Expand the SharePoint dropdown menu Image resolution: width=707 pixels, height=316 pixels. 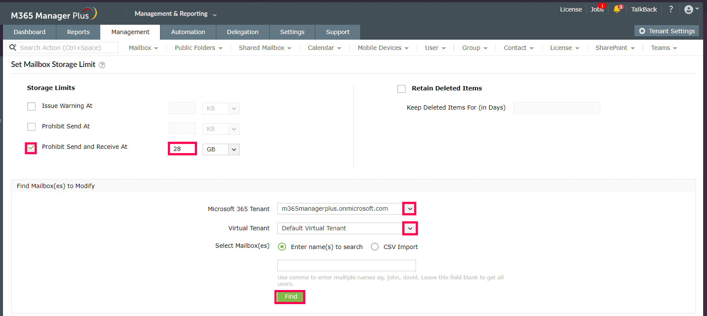click(615, 48)
